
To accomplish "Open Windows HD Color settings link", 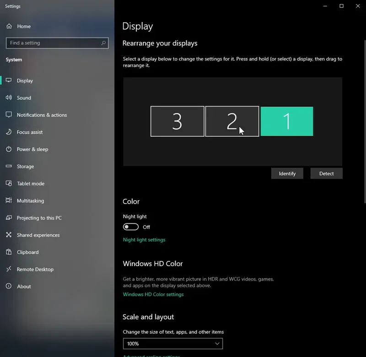I will coord(153,294).
